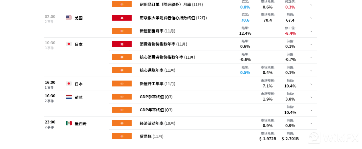This screenshot has height=149, width=362.
Task: Expand the 新屋开工年率 row chevron
Action: [311, 84]
